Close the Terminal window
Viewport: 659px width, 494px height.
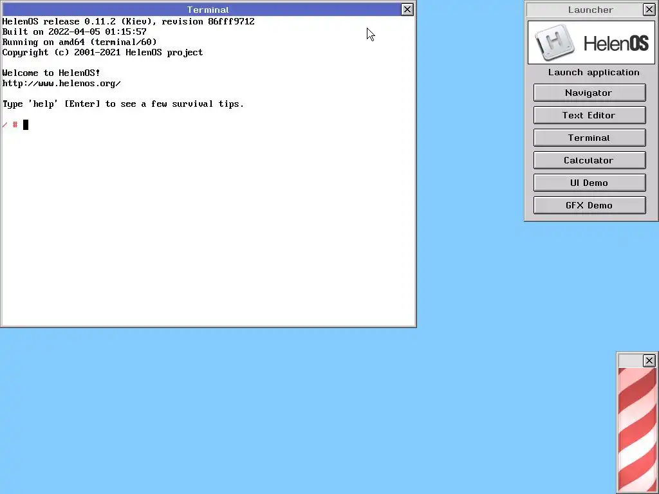coord(407,10)
